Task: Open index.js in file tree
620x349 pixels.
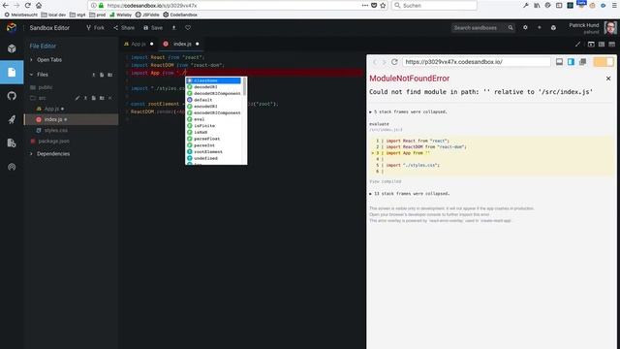Action: pos(71,119)
